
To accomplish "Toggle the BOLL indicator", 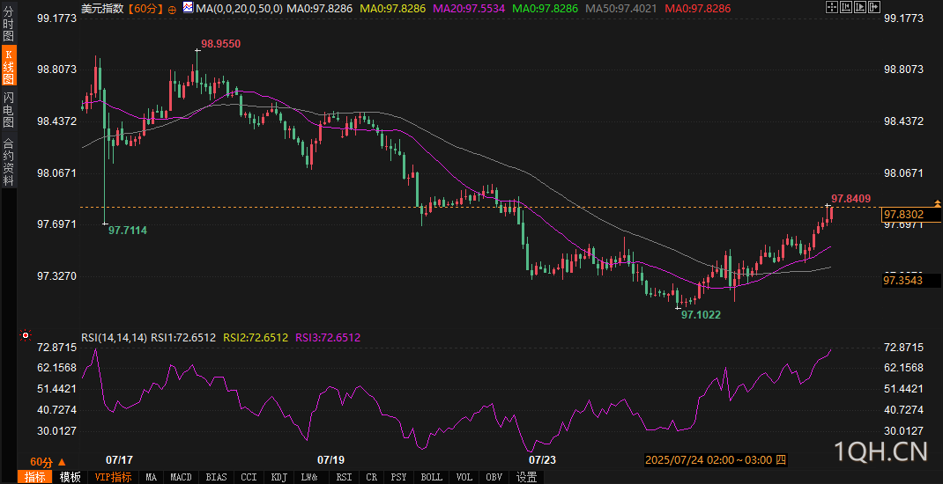I will point(432,477).
